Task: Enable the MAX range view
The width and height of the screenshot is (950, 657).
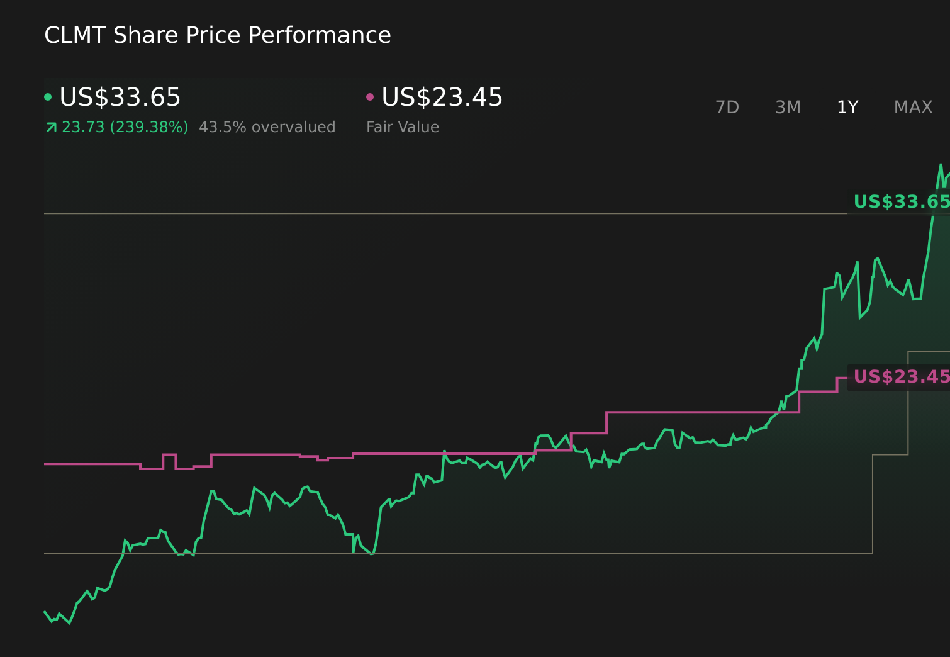Action: [912, 107]
